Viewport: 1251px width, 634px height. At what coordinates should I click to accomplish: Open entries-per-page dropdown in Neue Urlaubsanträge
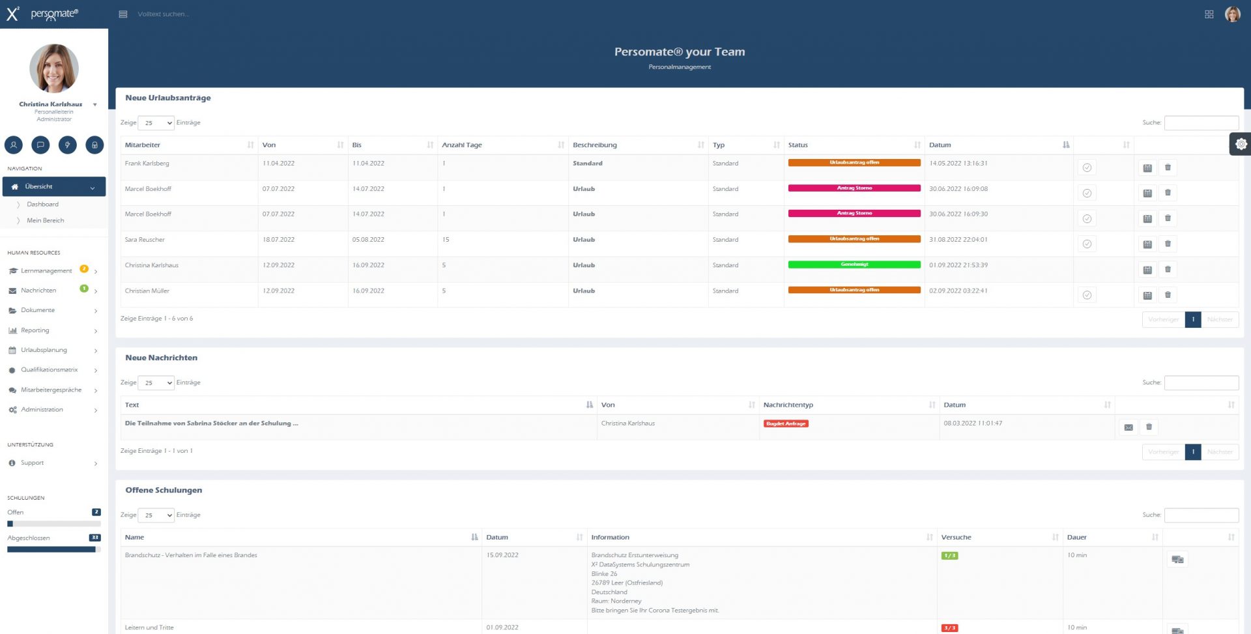click(156, 123)
